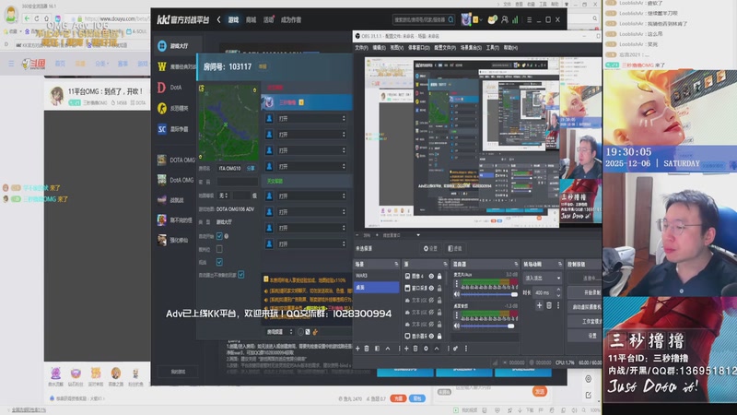Click the KK room minimap thumbnail
737x415 pixels.
coord(228,123)
